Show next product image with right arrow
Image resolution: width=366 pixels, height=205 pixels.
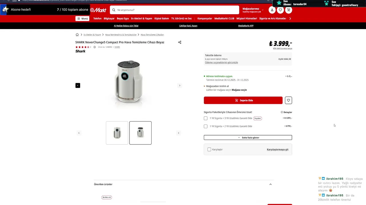tap(180, 85)
